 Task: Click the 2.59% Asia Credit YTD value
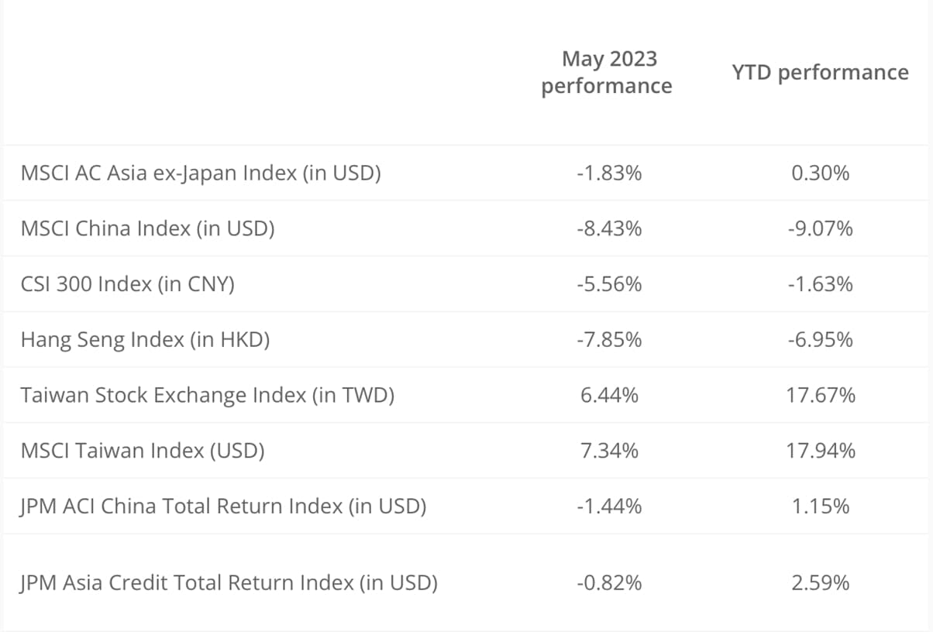(x=820, y=582)
